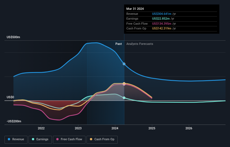Image resolution: width=230 pixels, height=147 pixels.
Task: Click the Past label on chart
Action: coord(119,44)
